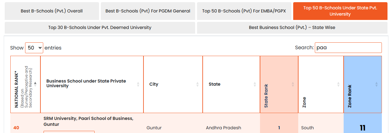Click the Zone Rank column sort arrows
390x133 pixels.
[x=377, y=84]
